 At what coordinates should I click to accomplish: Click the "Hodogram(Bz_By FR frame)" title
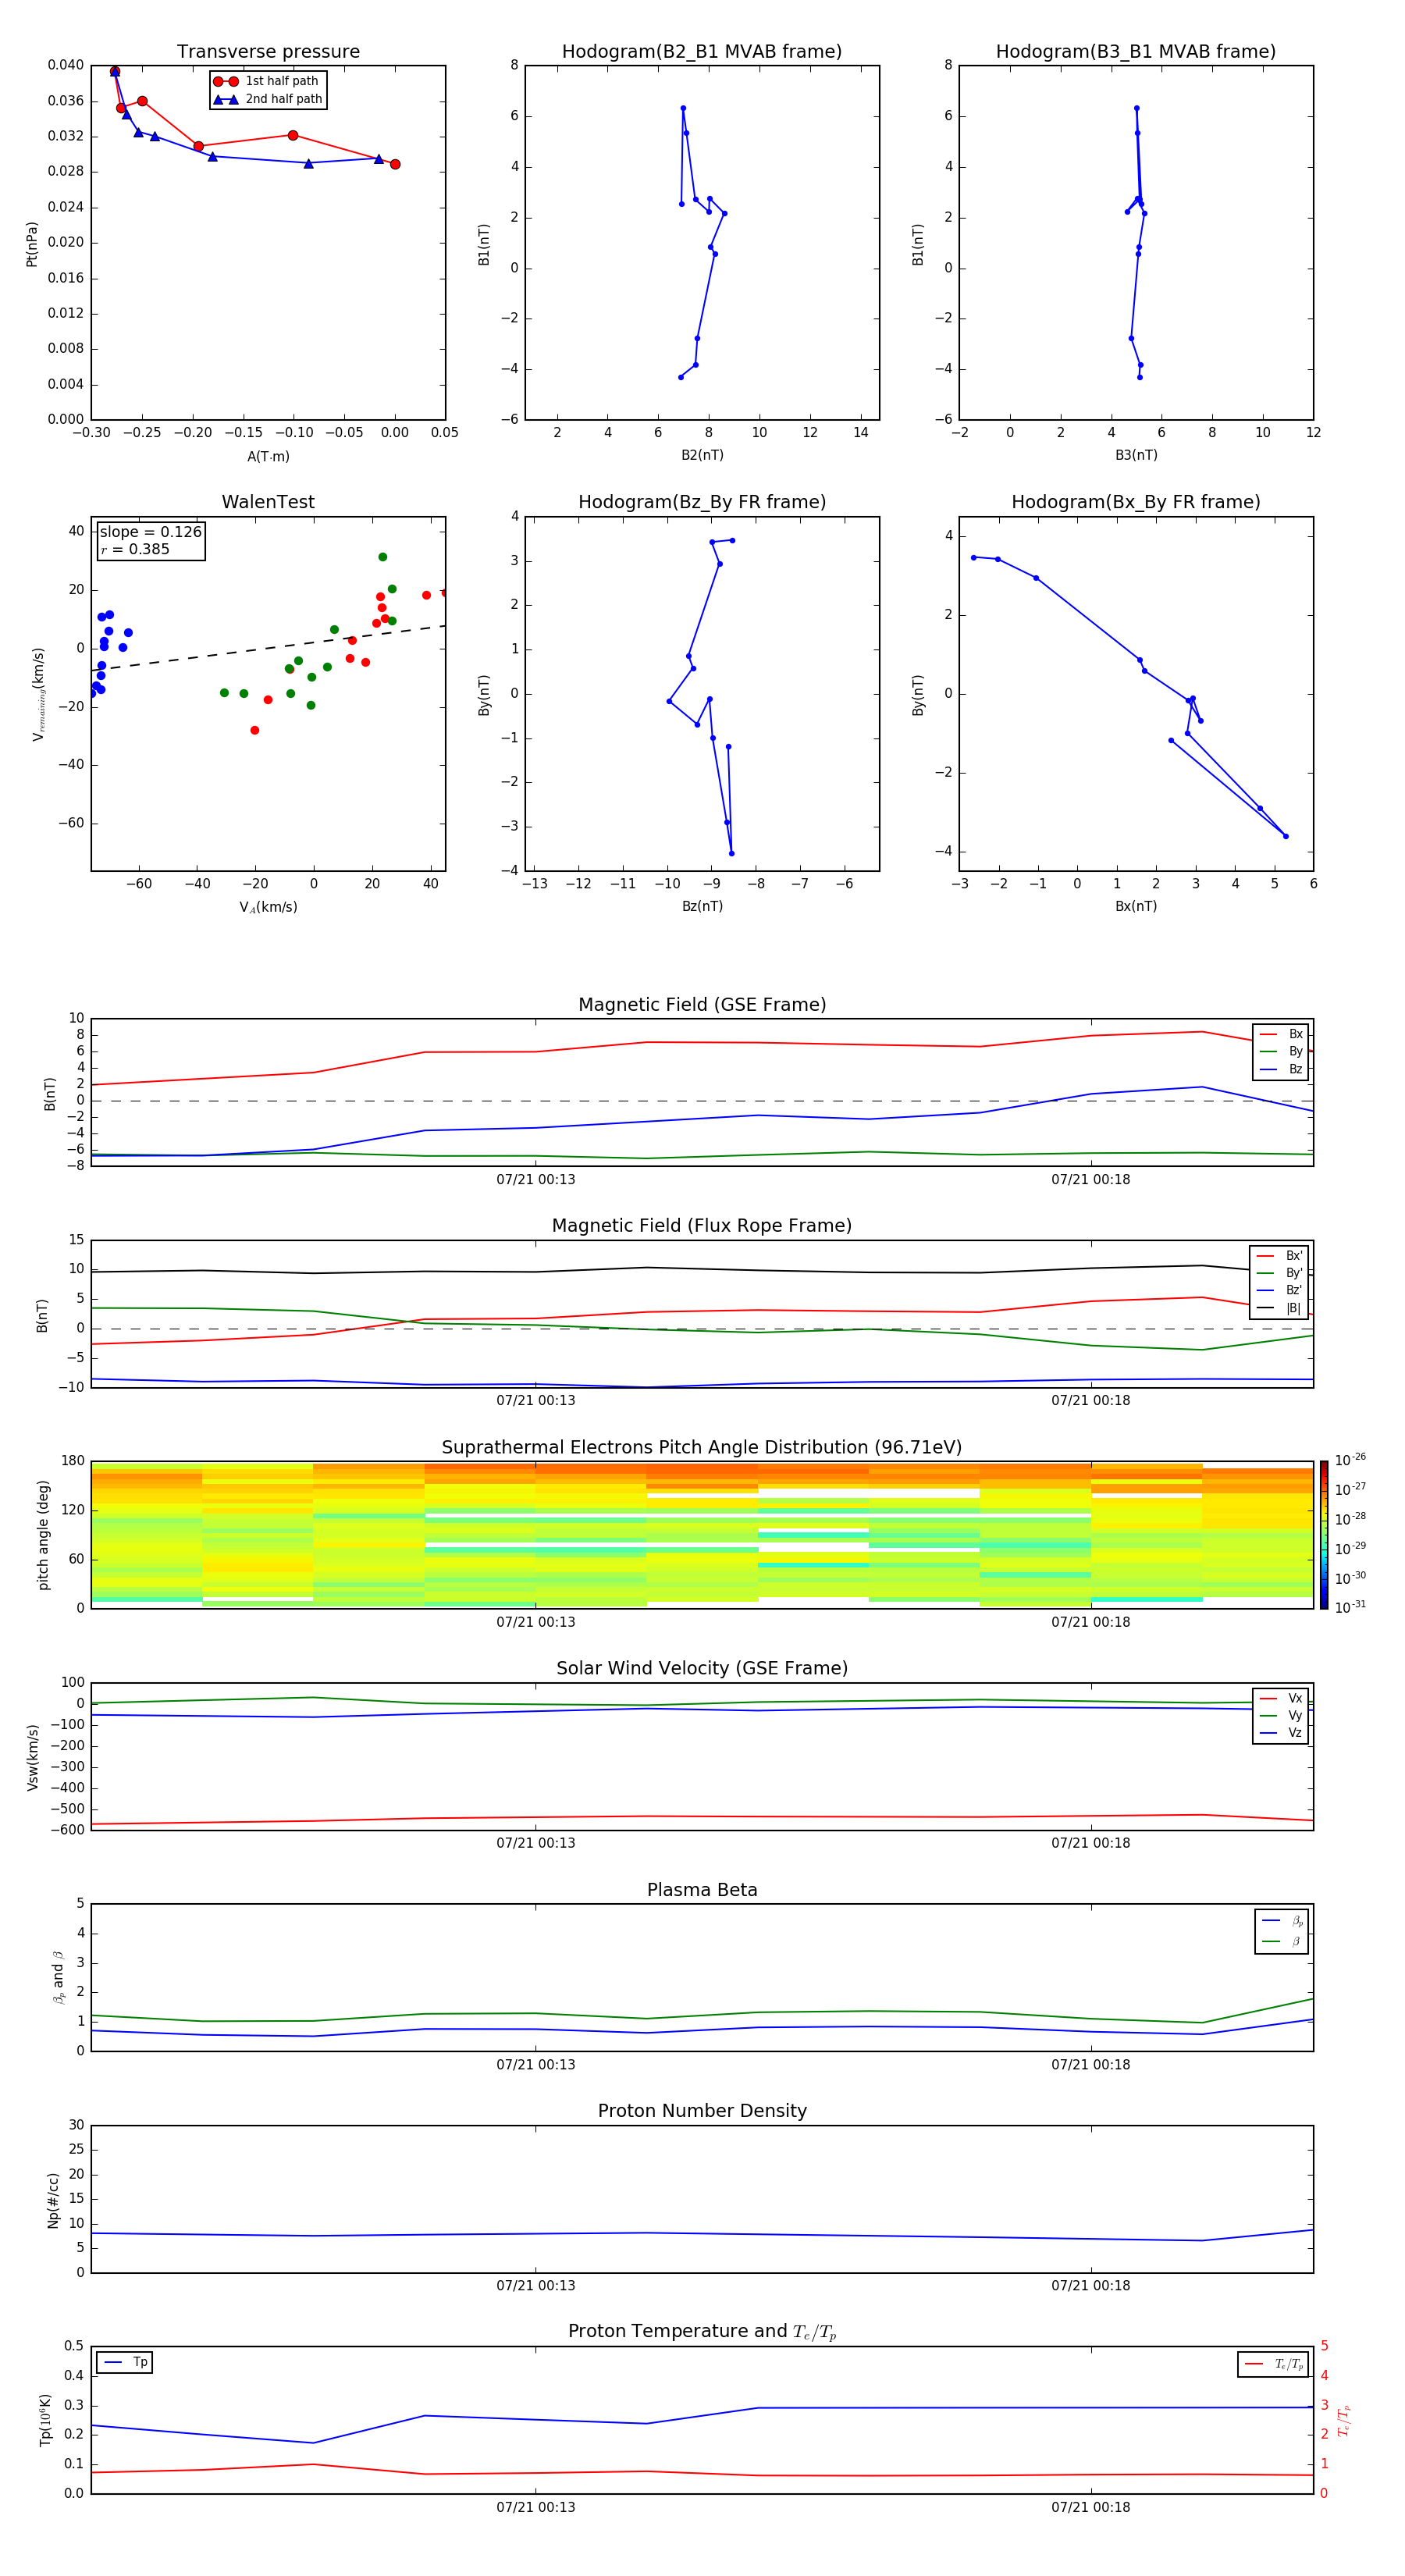click(702, 502)
